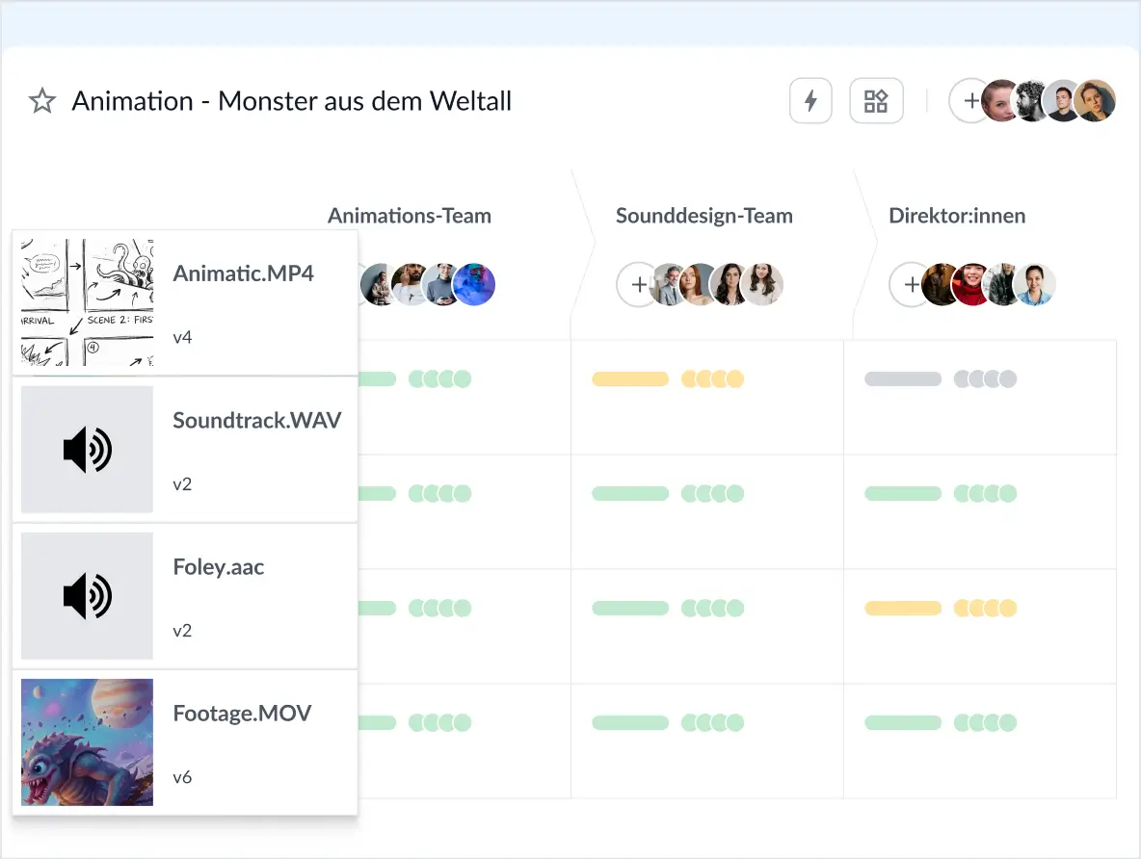Star the Animation project as favorite

[x=42, y=101]
